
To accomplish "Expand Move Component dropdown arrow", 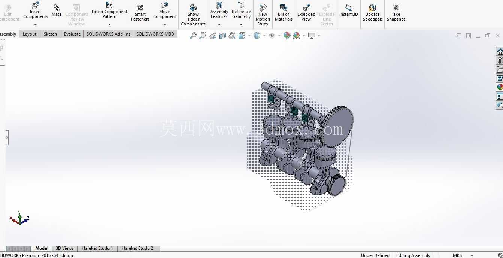I will tap(164, 25).
